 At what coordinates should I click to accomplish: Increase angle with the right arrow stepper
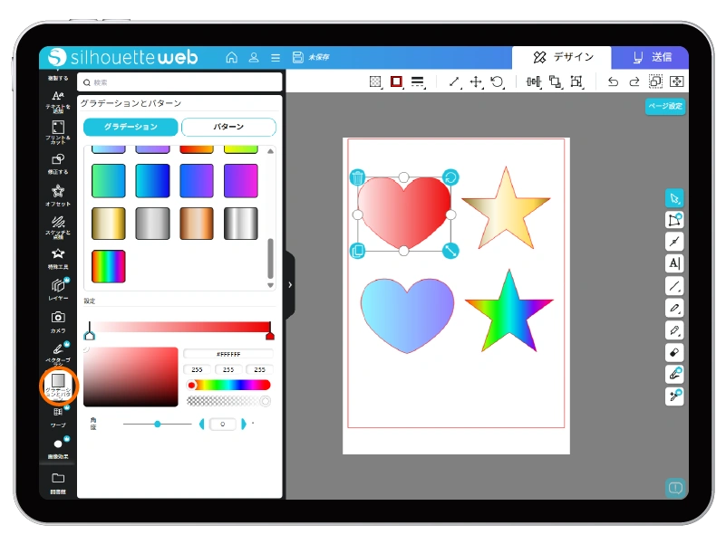tap(243, 424)
